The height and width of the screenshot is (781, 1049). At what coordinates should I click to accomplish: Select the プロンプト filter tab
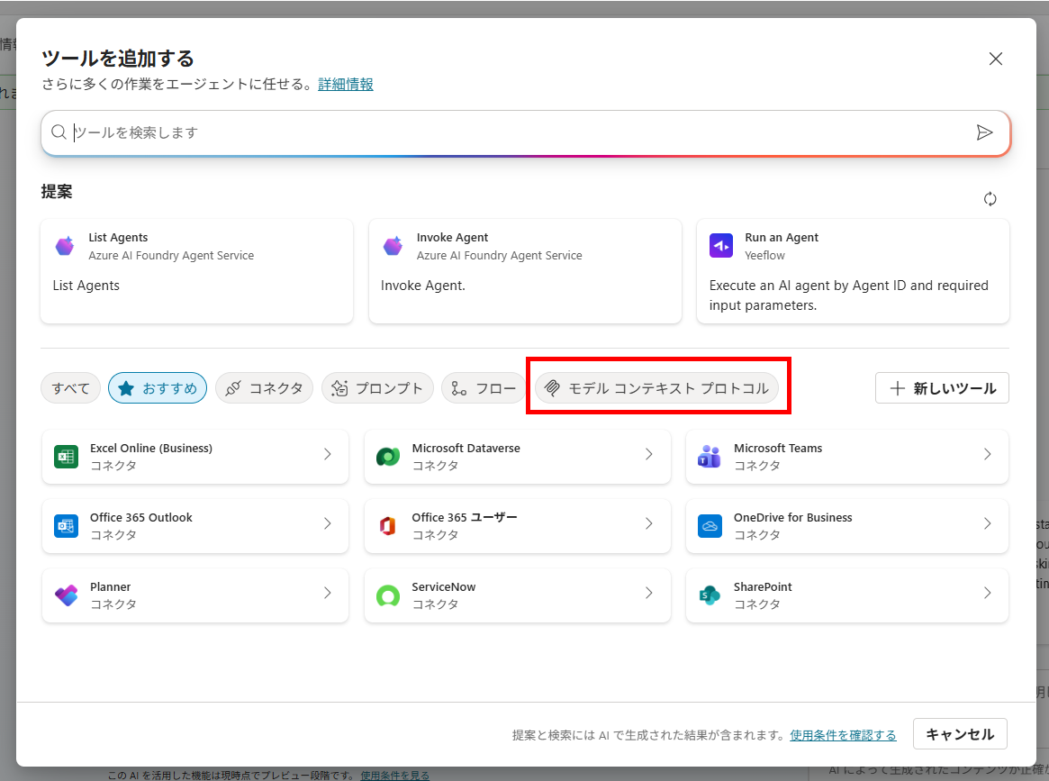[x=377, y=388]
